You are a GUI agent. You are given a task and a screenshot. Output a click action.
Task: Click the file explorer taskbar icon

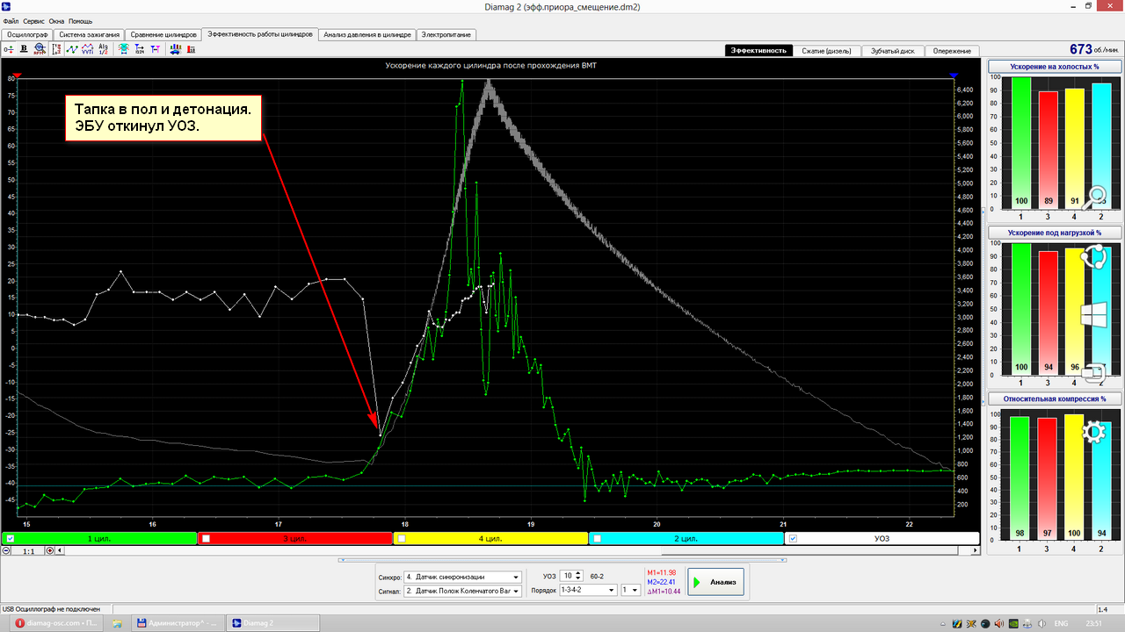(117, 623)
